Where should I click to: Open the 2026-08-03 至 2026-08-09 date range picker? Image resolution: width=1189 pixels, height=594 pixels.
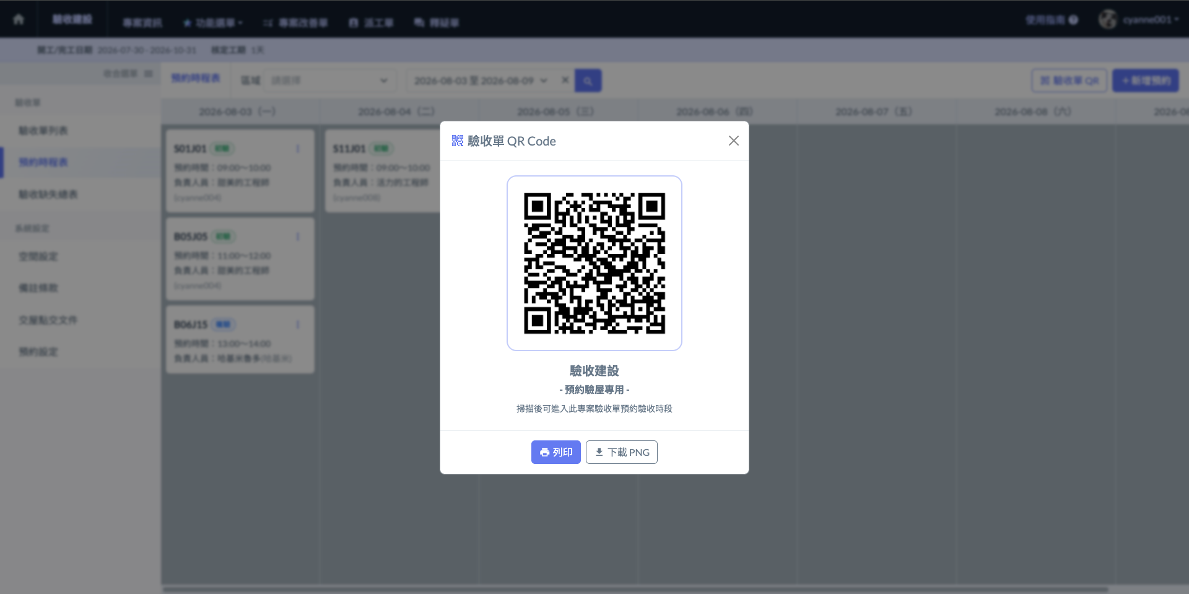481,81
